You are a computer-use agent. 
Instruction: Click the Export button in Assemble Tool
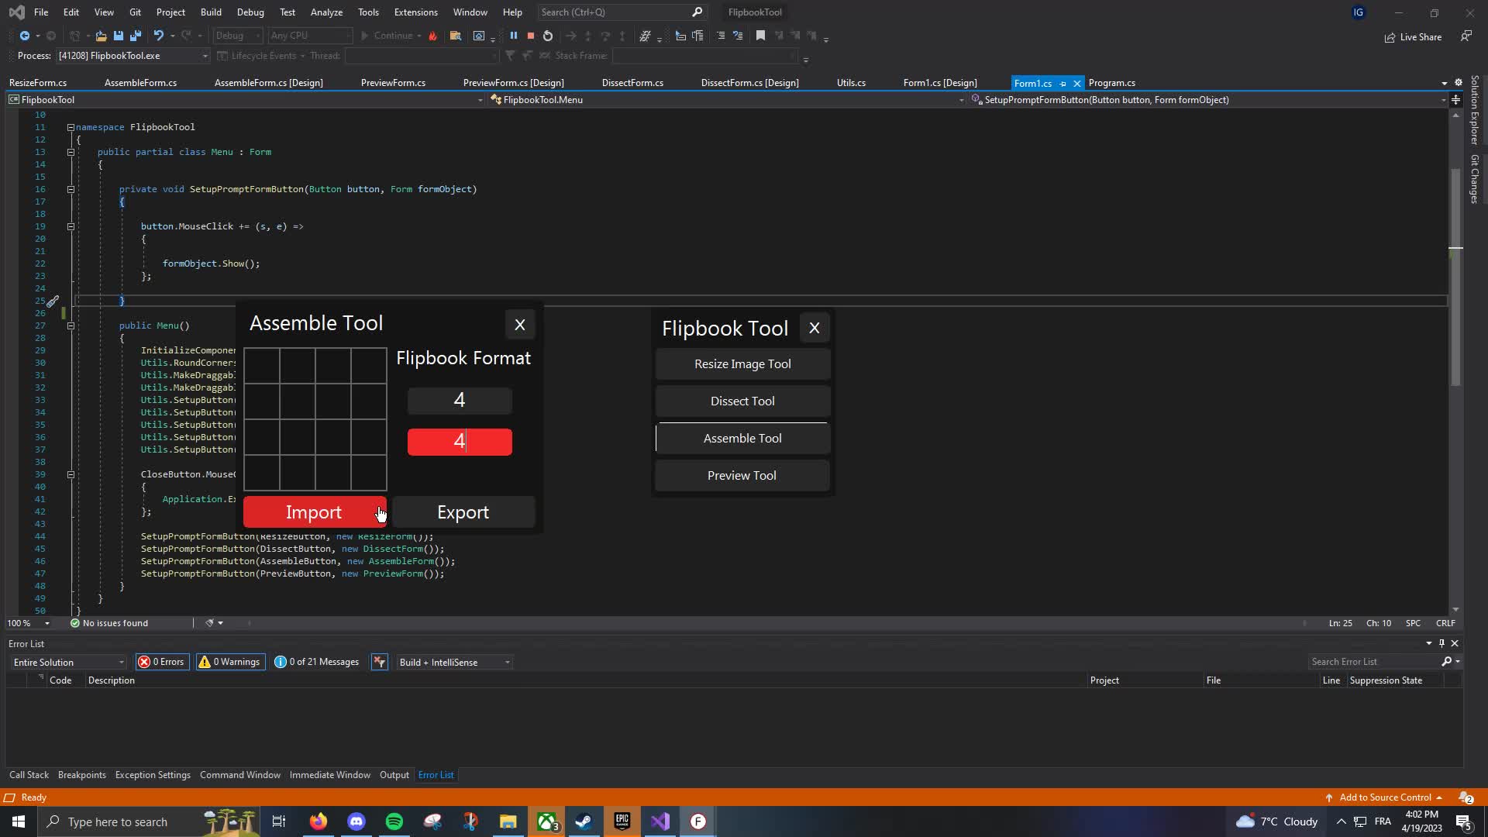coord(463,512)
